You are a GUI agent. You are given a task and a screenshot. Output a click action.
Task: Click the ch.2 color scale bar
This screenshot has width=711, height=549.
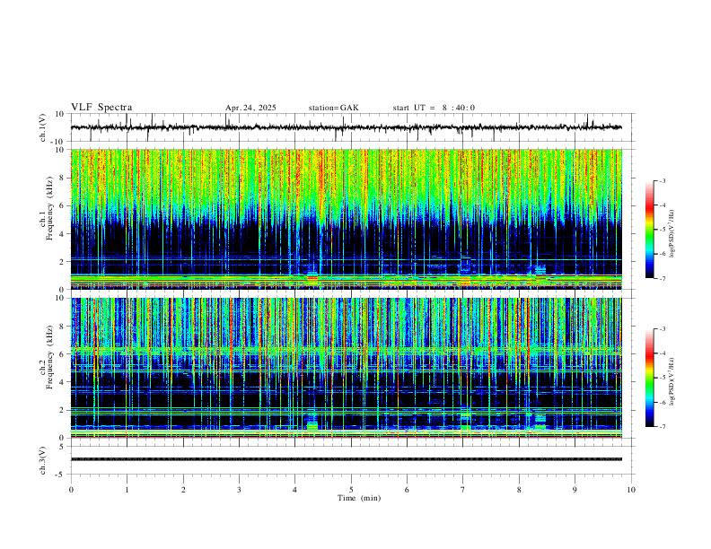click(x=650, y=378)
